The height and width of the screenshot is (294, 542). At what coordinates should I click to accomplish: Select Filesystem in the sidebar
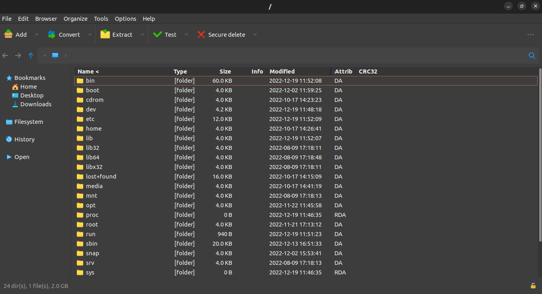28,122
